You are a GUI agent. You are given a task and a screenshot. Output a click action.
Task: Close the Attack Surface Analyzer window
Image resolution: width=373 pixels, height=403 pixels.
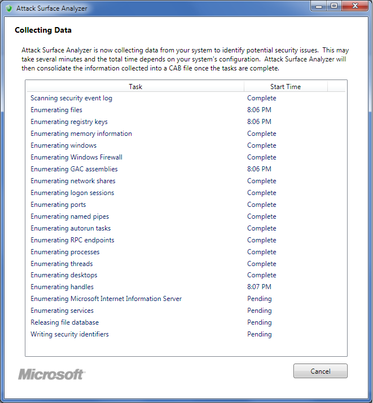tap(355, 6)
